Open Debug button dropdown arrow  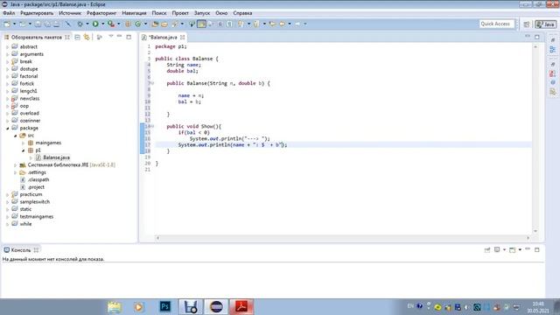pyautogui.click(x=87, y=24)
